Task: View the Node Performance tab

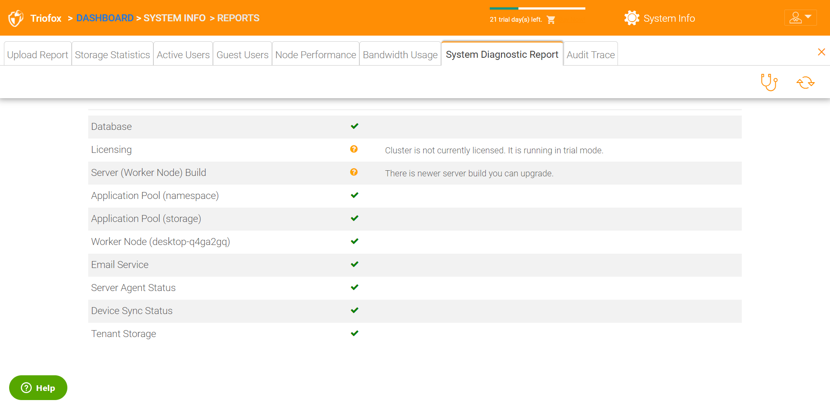Action: (316, 54)
